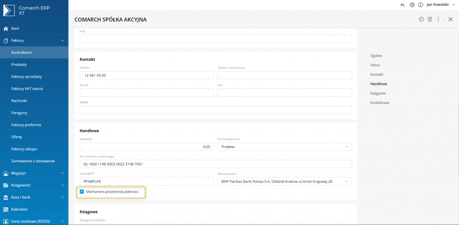
Task: Click the Telefon field with 12 681 43 00
Action: pos(147,75)
